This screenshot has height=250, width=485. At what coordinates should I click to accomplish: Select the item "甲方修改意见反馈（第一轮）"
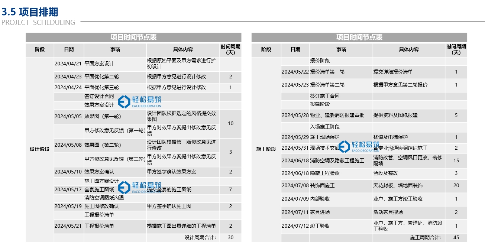[x=115, y=131]
